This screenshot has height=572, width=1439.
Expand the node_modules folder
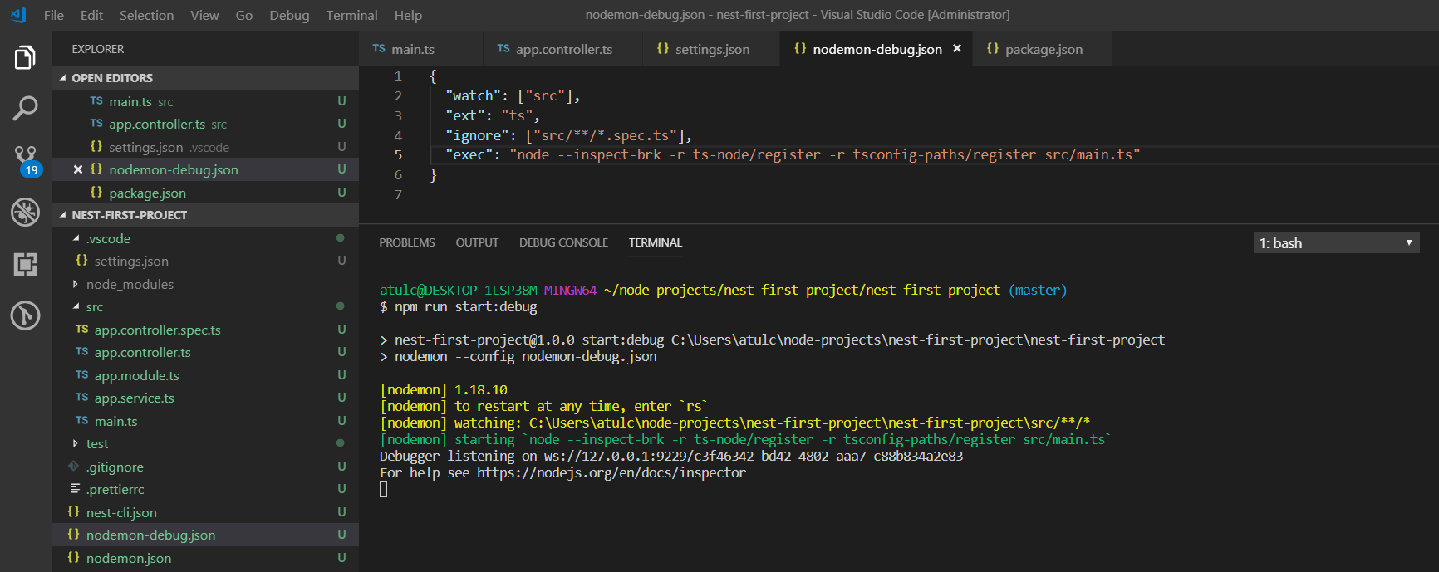pyautogui.click(x=205, y=284)
